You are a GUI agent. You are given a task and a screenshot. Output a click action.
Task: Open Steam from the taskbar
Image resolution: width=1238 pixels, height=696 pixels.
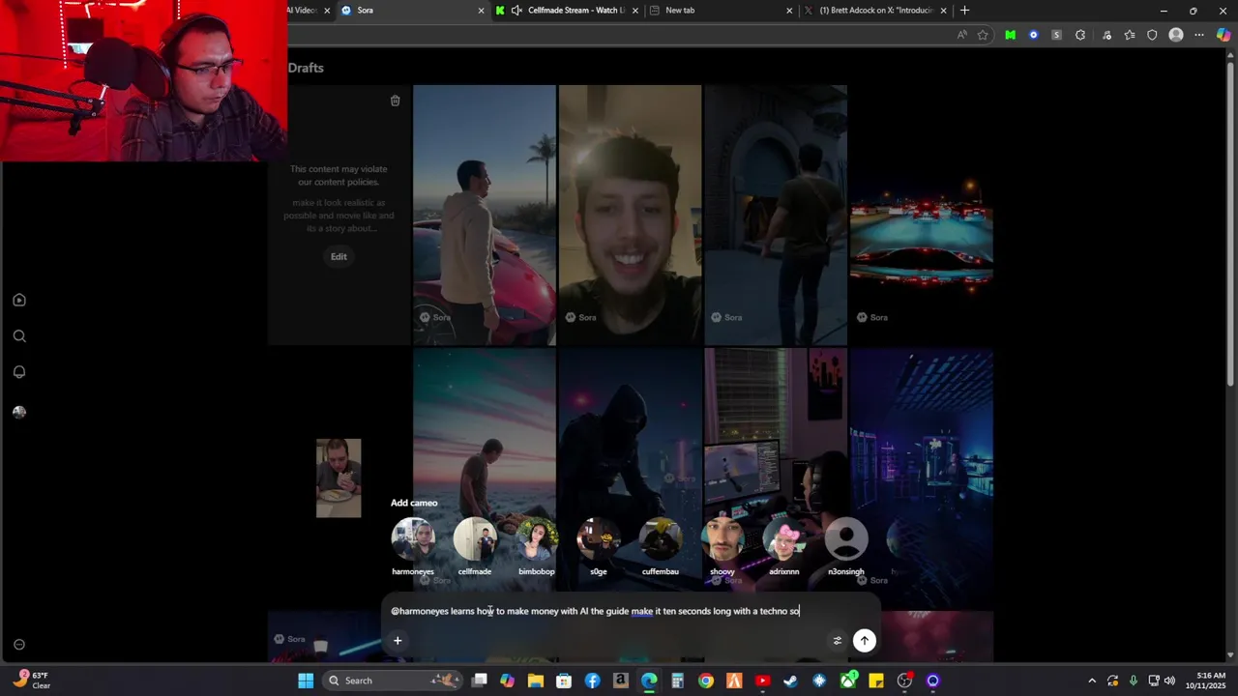(x=790, y=681)
